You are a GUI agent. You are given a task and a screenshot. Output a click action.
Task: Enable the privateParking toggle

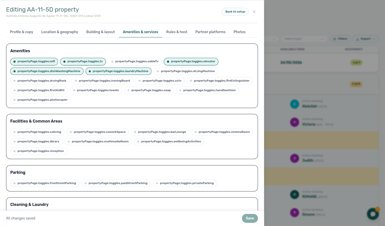(x=185, y=183)
